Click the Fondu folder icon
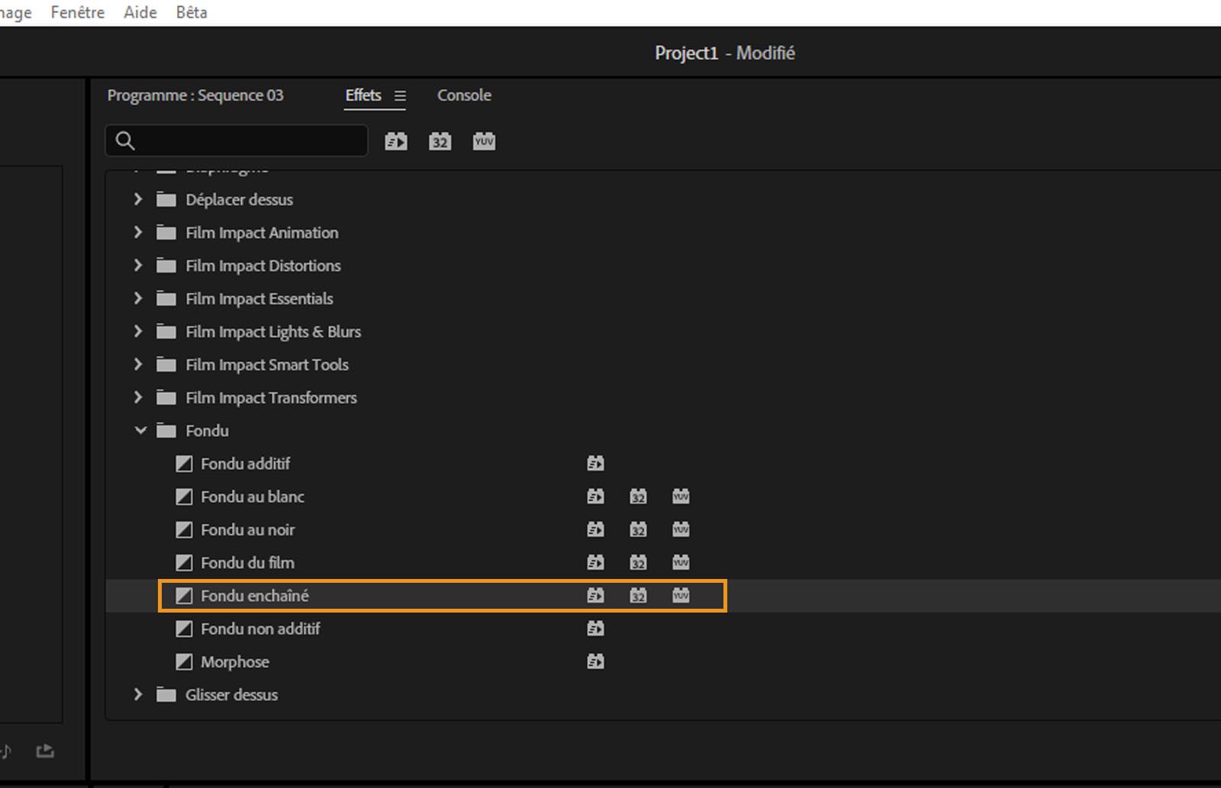The width and height of the screenshot is (1221, 788). point(166,431)
